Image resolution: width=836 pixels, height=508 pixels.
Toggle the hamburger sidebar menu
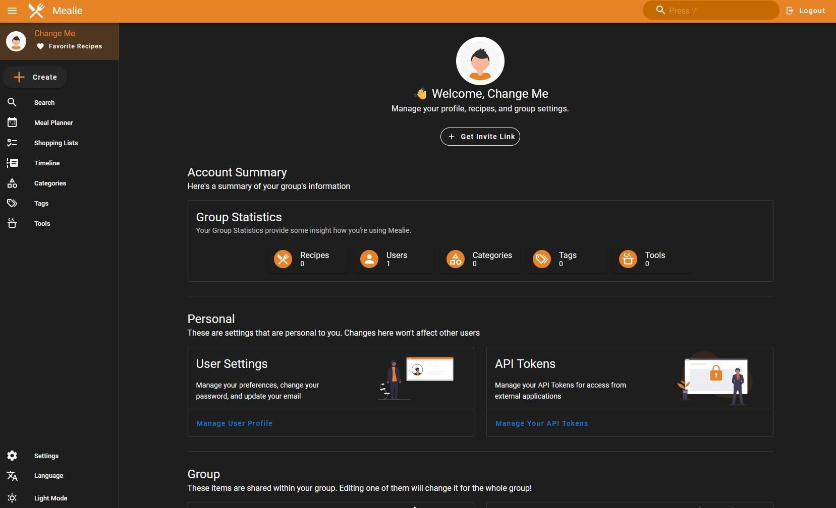tap(12, 11)
